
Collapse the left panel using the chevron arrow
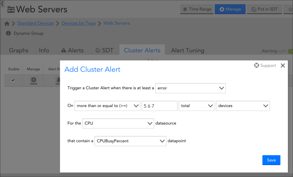pyautogui.click(x=2, y=4)
